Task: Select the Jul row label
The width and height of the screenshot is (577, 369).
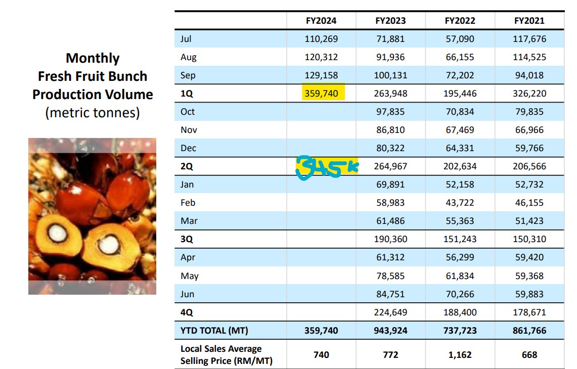Action: click(x=186, y=38)
